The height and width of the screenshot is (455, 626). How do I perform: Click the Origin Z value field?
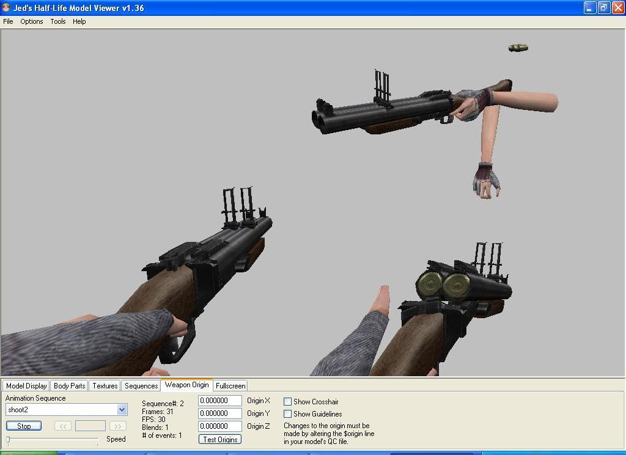click(220, 426)
